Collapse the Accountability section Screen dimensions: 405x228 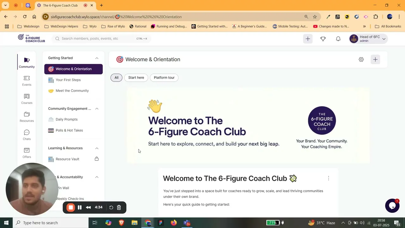tap(97, 177)
